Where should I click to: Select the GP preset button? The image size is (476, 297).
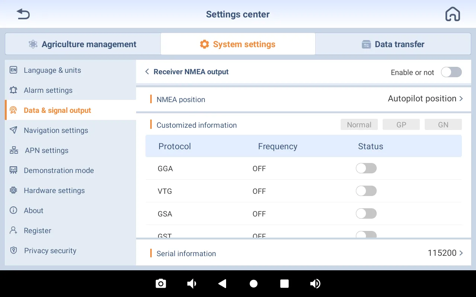coord(401,125)
